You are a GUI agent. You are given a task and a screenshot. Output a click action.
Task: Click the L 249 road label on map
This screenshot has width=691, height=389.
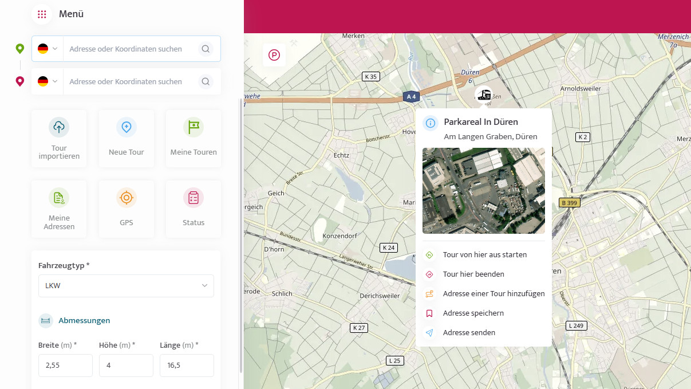[577, 325]
